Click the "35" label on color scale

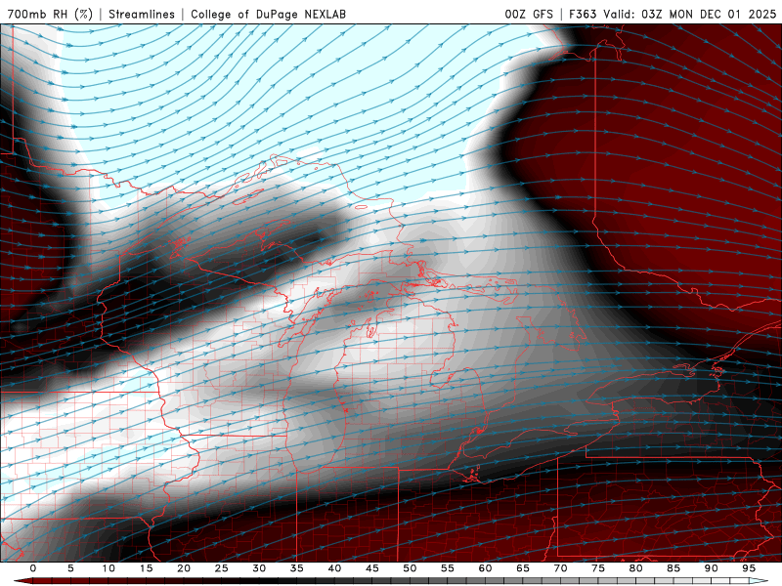pyautogui.click(x=297, y=568)
